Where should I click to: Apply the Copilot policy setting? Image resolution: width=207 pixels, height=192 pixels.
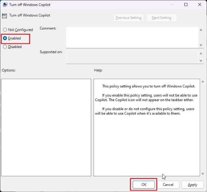tap(193, 184)
